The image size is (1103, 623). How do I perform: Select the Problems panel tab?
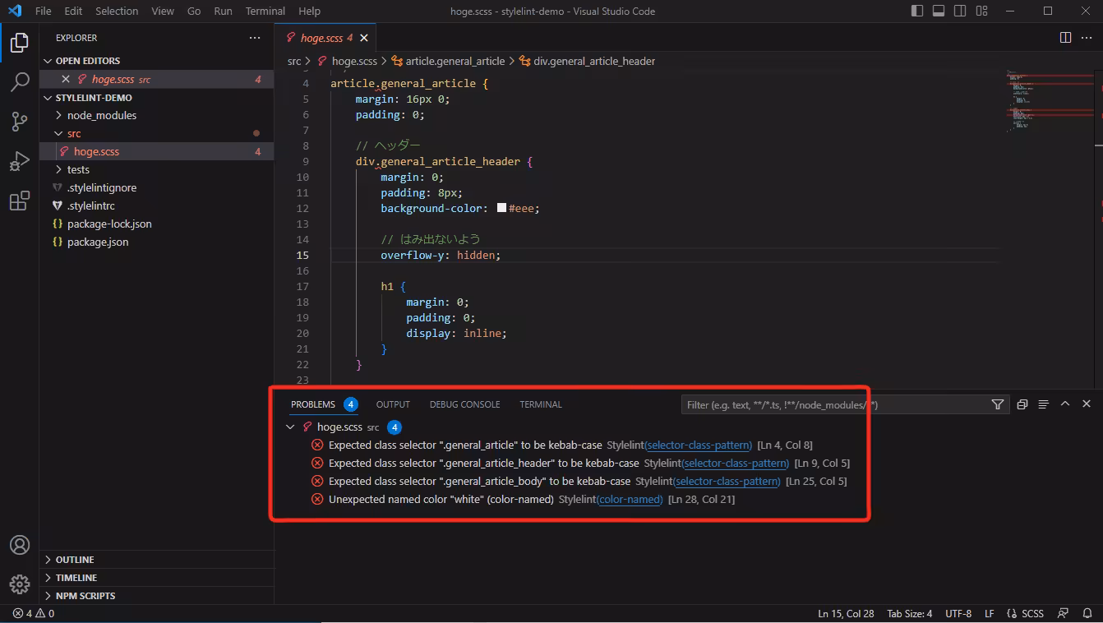click(x=313, y=404)
